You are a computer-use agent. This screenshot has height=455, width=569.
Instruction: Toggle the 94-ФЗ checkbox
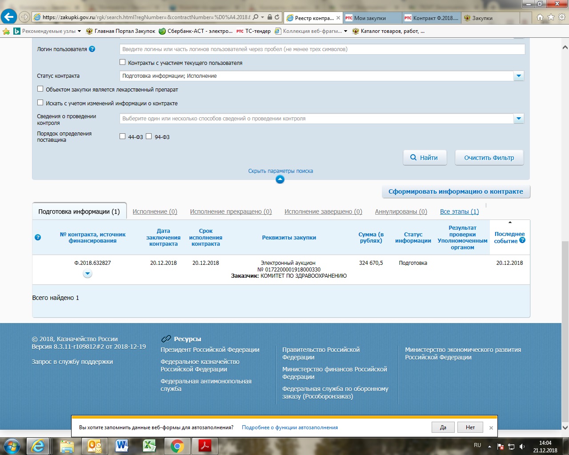(149, 136)
